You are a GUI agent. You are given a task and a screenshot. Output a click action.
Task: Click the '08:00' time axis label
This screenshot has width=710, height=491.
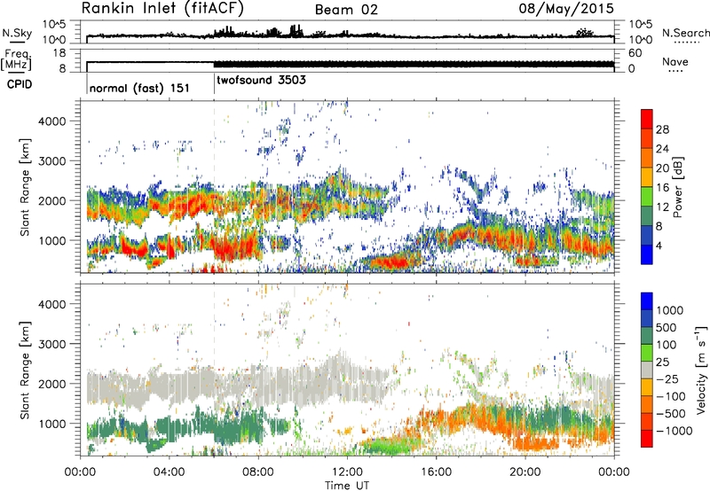(258, 472)
